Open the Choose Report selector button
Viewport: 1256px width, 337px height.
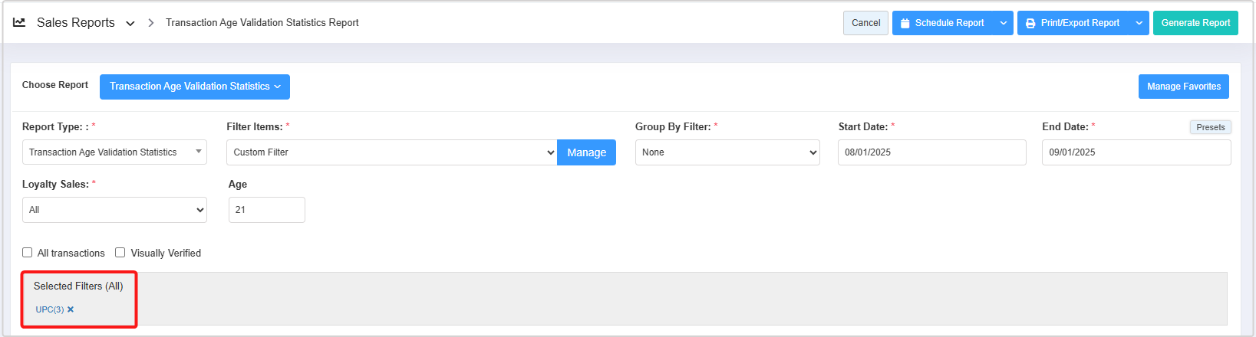[x=194, y=87]
